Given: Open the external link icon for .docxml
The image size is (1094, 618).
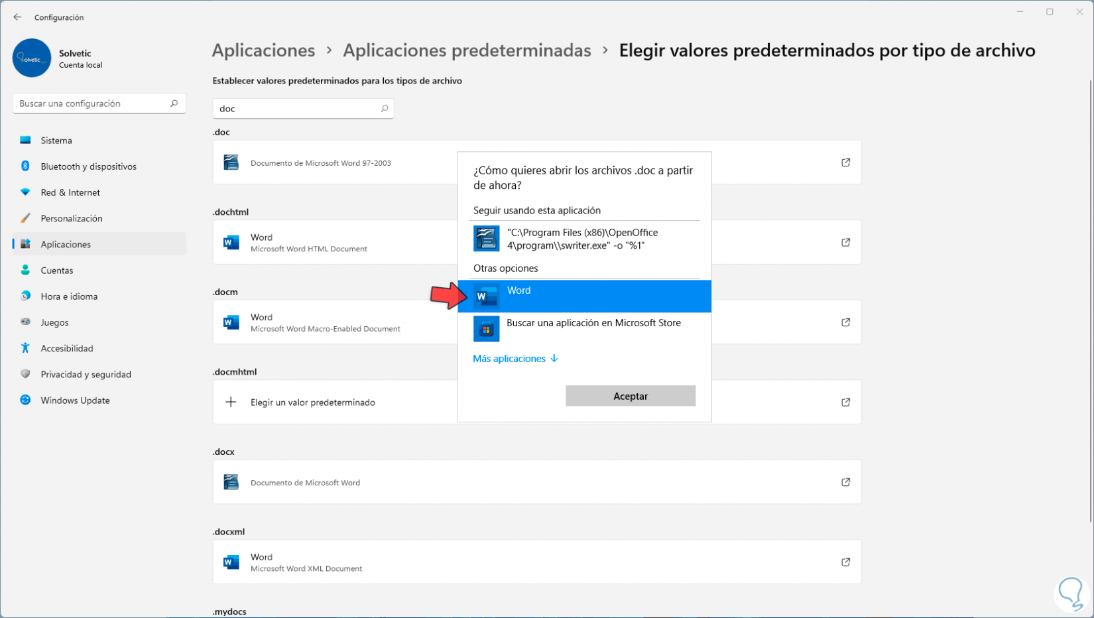Looking at the screenshot, I should click(x=845, y=562).
